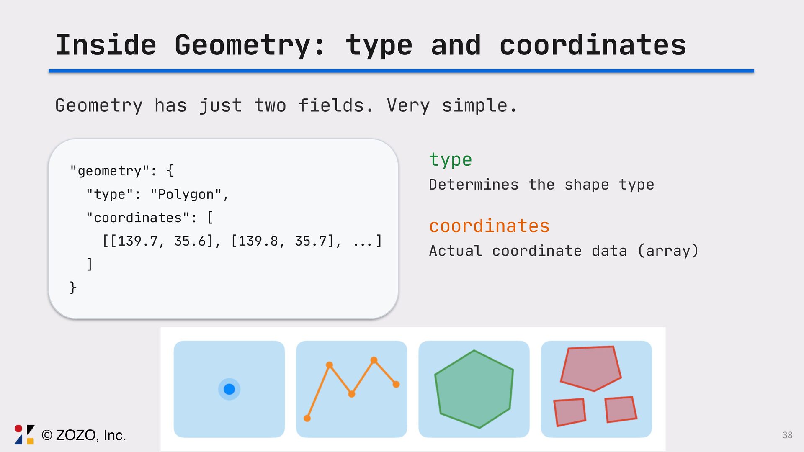Click the "coordinates" key in the code block
Image resolution: width=804 pixels, height=452 pixels.
(138, 218)
